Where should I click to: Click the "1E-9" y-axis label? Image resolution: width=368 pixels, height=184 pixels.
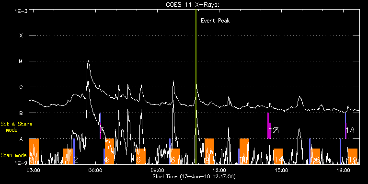pyautogui.click(x=21, y=163)
